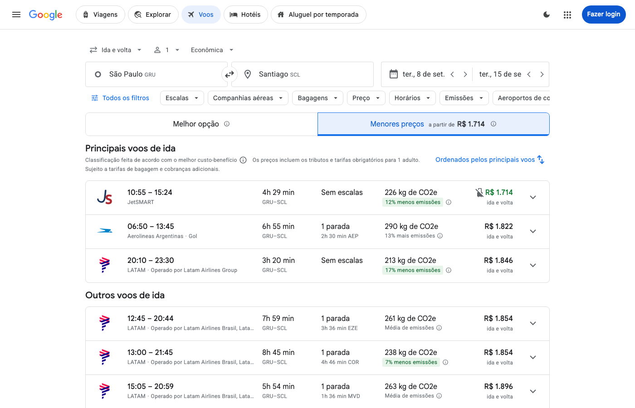This screenshot has width=635, height=408.
Task: Open the Escalas filter dropdown
Action: pyautogui.click(x=182, y=98)
